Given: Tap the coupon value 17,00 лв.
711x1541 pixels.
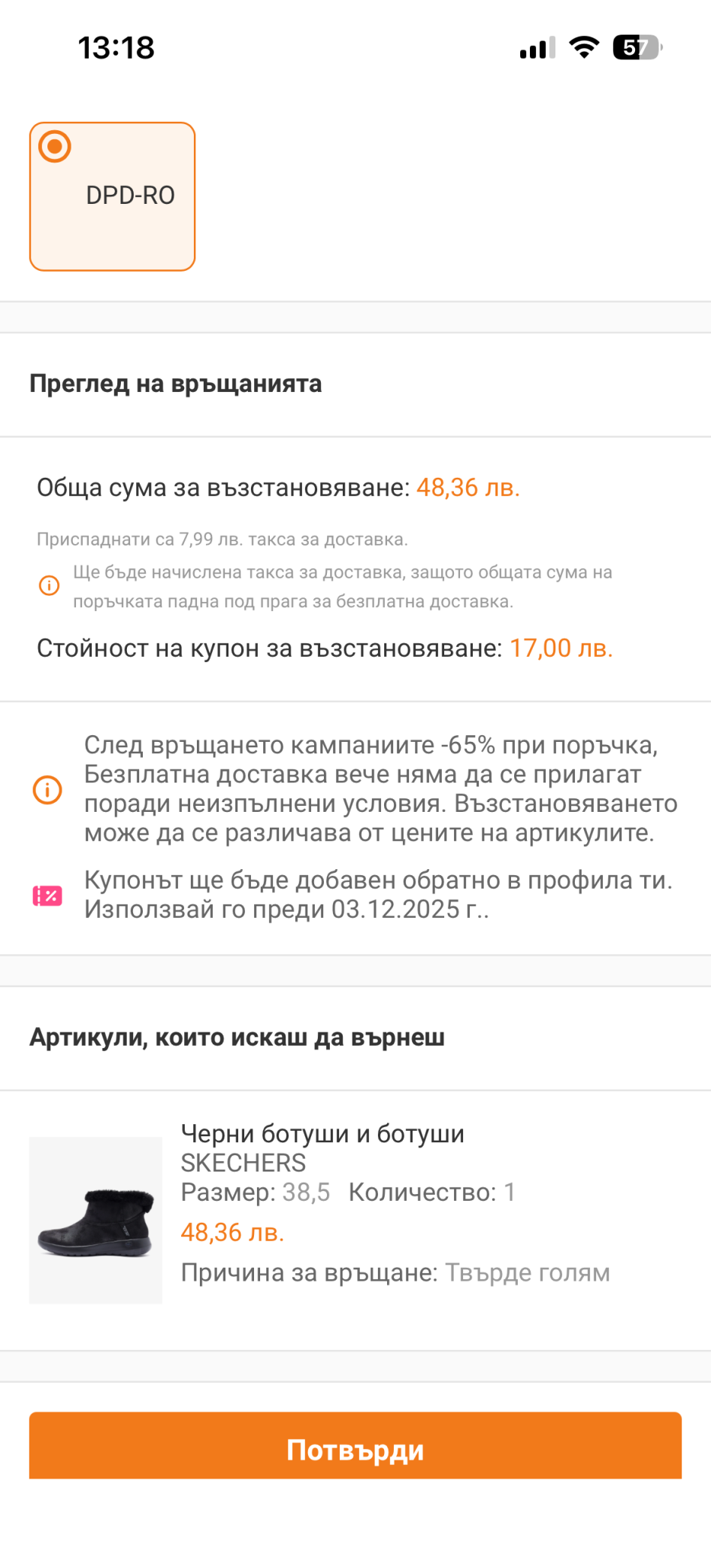Looking at the screenshot, I should [x=561, y=648].
